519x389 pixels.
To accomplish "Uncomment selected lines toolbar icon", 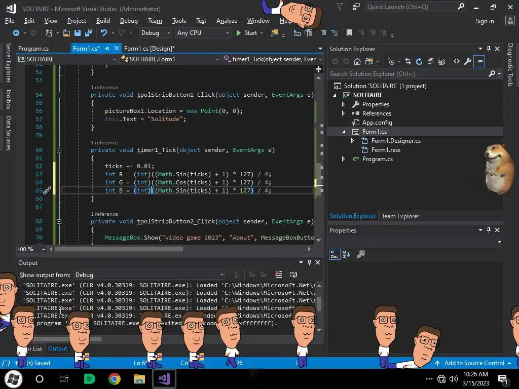I will coord(335,33).
